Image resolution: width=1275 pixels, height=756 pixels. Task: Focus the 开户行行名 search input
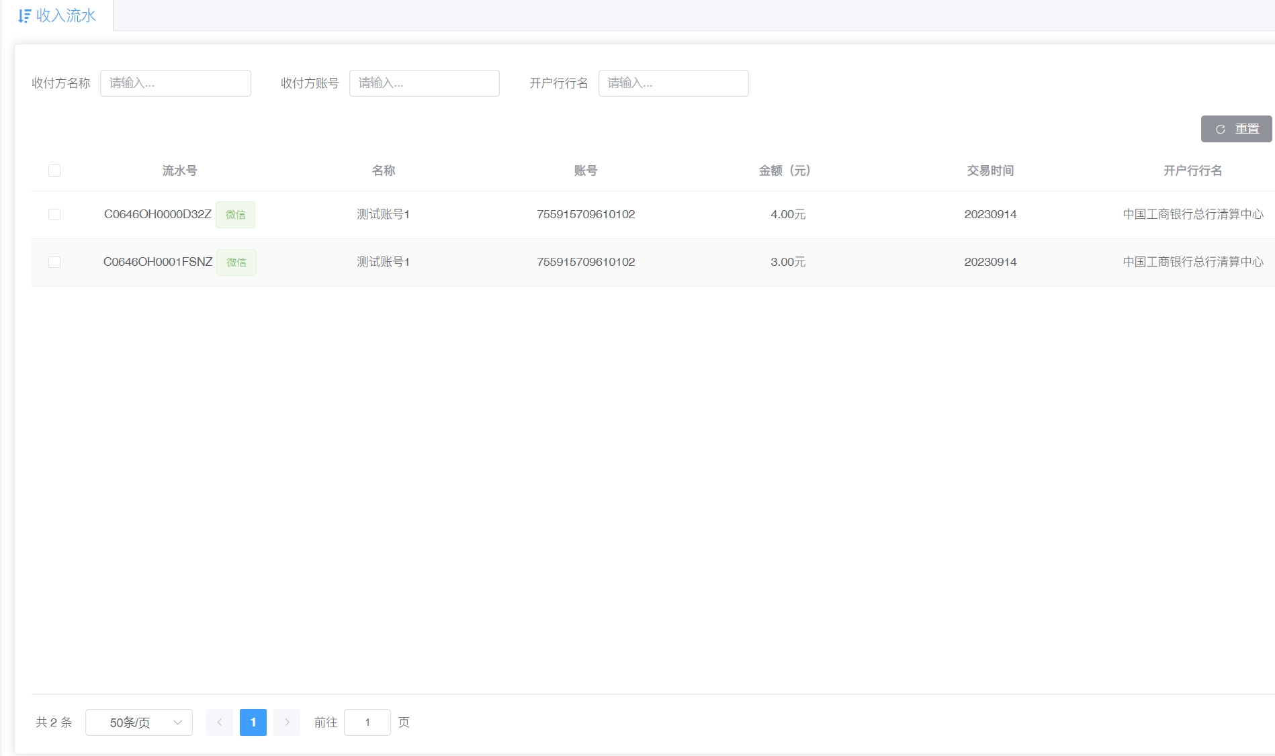673,83
